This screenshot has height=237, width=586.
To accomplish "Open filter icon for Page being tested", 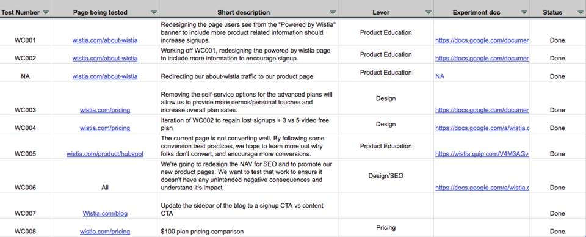I will coord(154,12).
